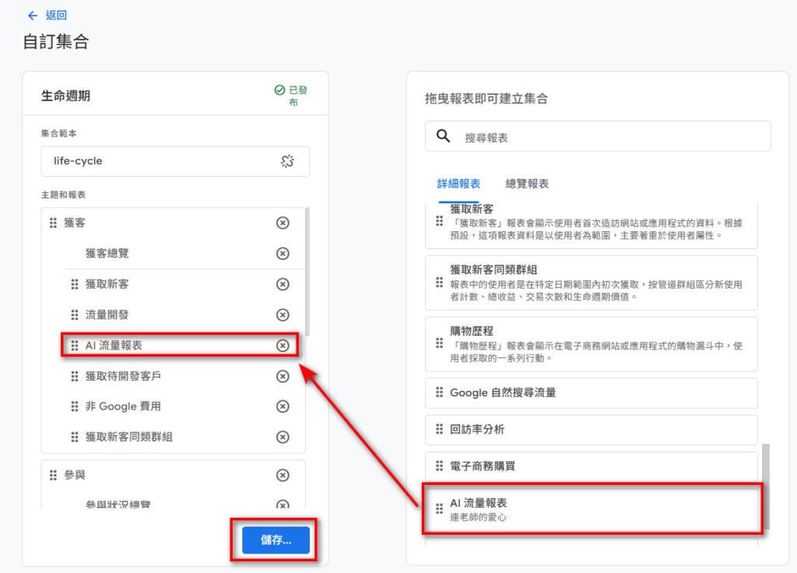Click the left panel scrollbar
This screenshot has height=573, width=797.
click(x=307, y=272)
